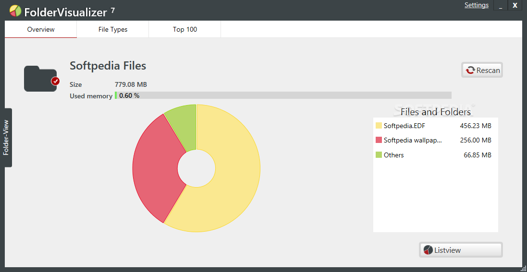Close the FolderVisualizer window
This screenshot has height=272, width=527.
tap(515, 5)
